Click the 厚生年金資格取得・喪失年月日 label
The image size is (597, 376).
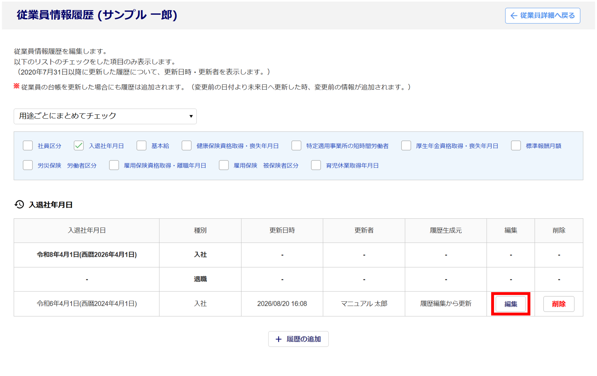457,146
